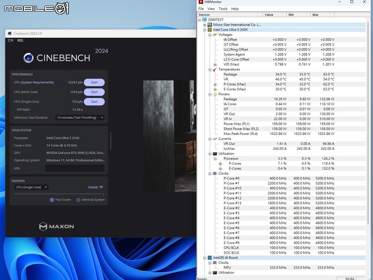Click the Cinebench sphere logo
This screenshot has height=280, width=373.
tap(29, 58)
